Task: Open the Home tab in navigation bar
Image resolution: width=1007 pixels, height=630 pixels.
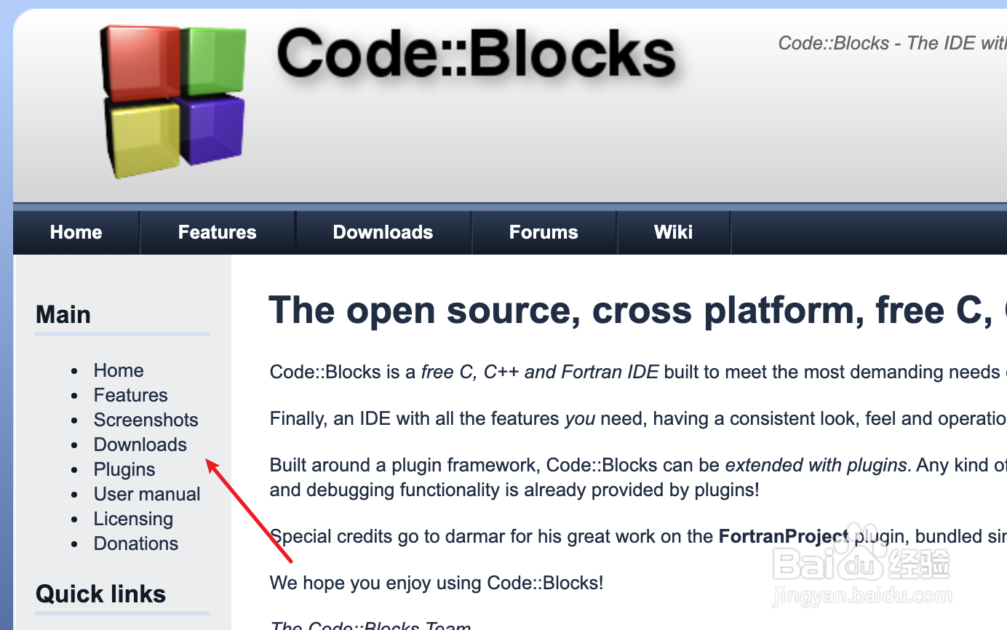Action: coord(76,232)
